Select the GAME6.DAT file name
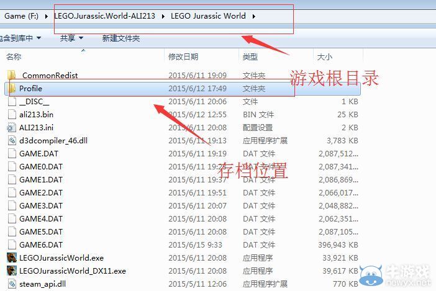Screen dimensions: 436x291 pos(41,245)
